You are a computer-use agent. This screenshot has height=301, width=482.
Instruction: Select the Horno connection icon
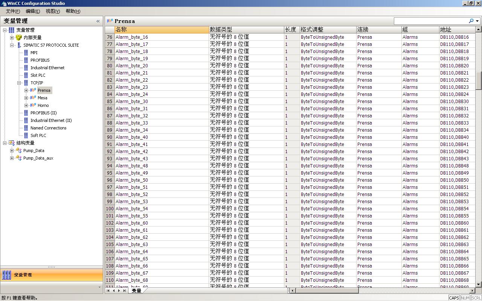pos(33,105)
